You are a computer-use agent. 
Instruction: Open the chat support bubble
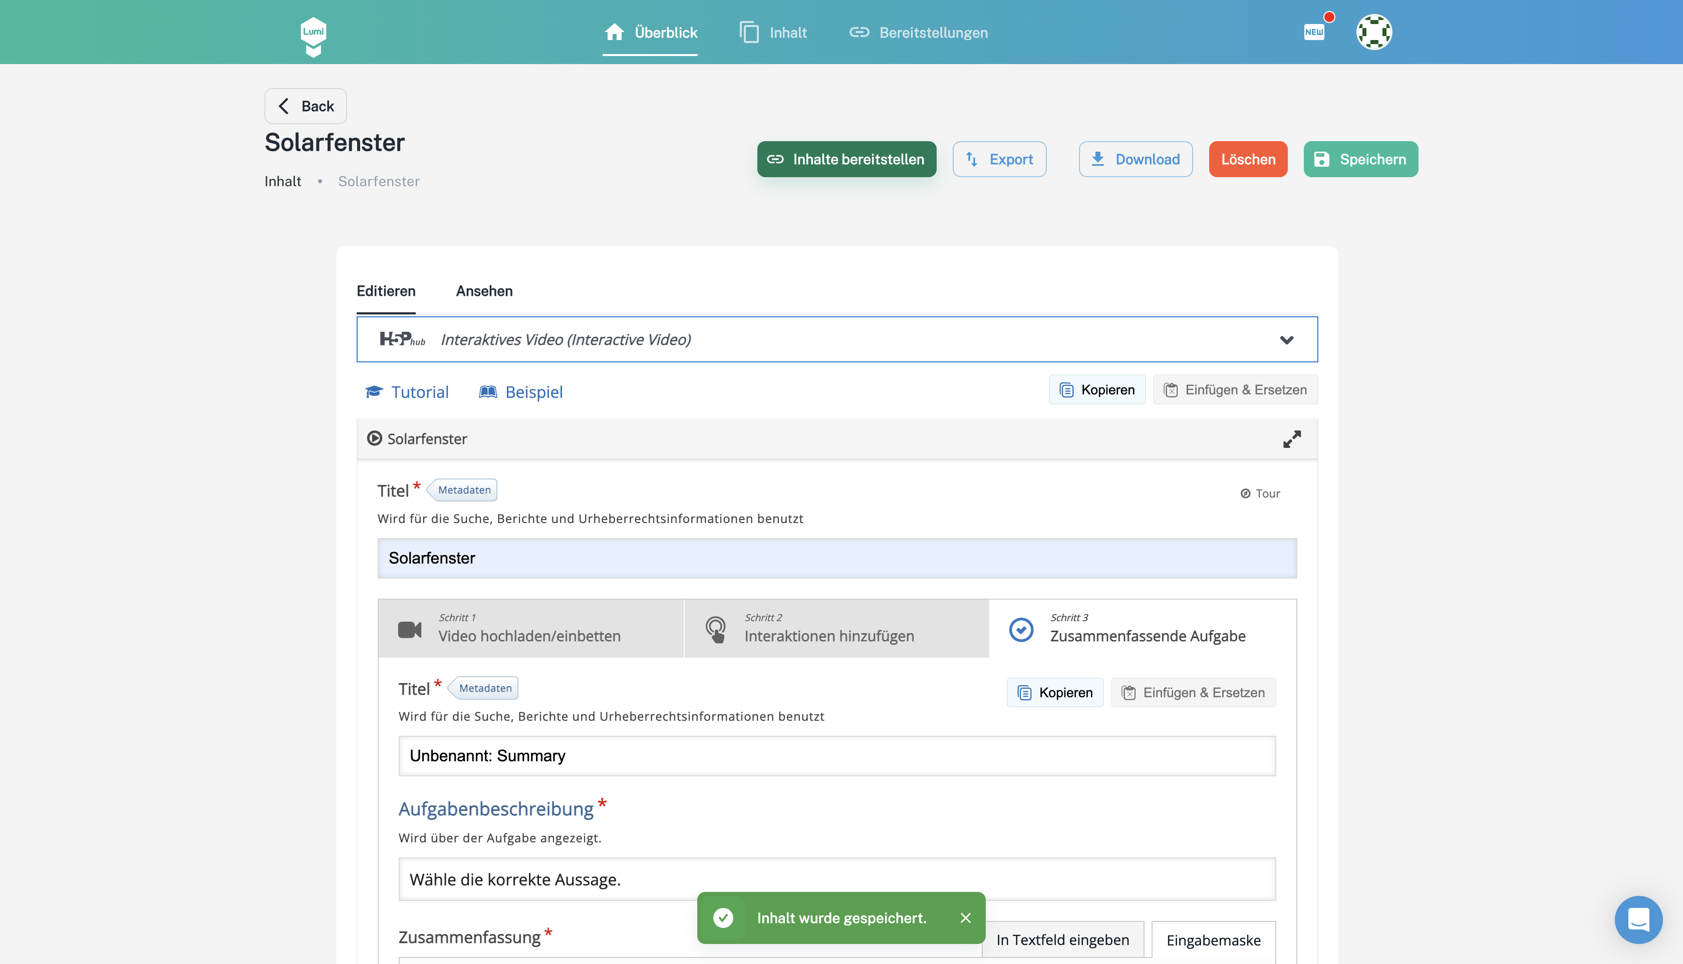(x=1638, y=919)
